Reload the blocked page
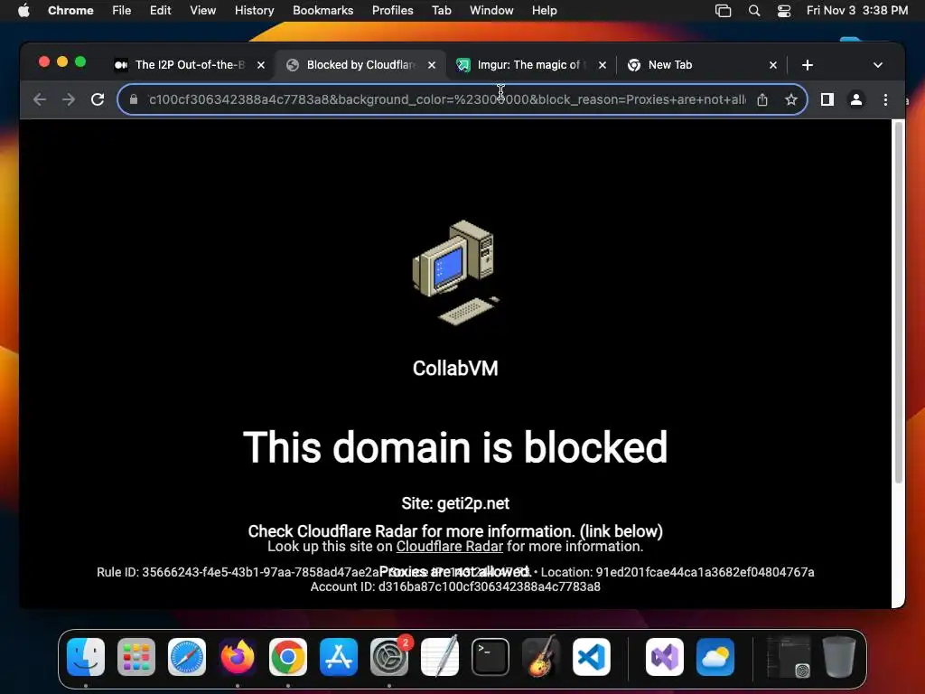Viewport: 925px width, 694px height. point(98,99)
